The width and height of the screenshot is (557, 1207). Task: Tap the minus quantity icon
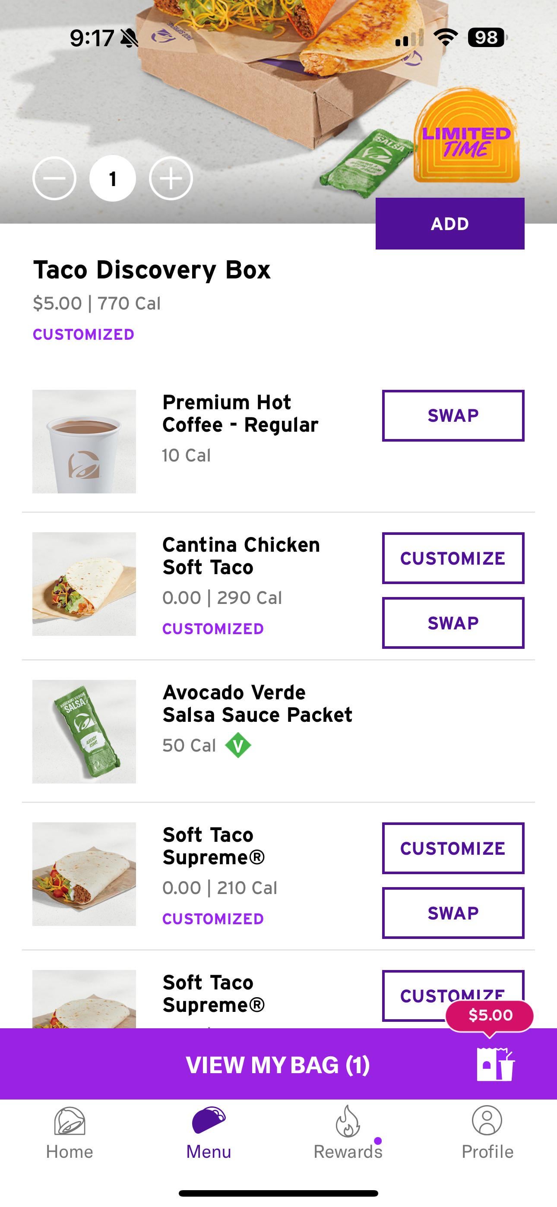coord(54,179)
